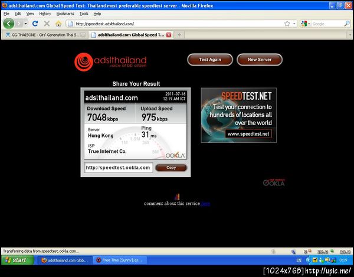Open the File menu
Screen dimensions: 354x277
coord(6,14)
